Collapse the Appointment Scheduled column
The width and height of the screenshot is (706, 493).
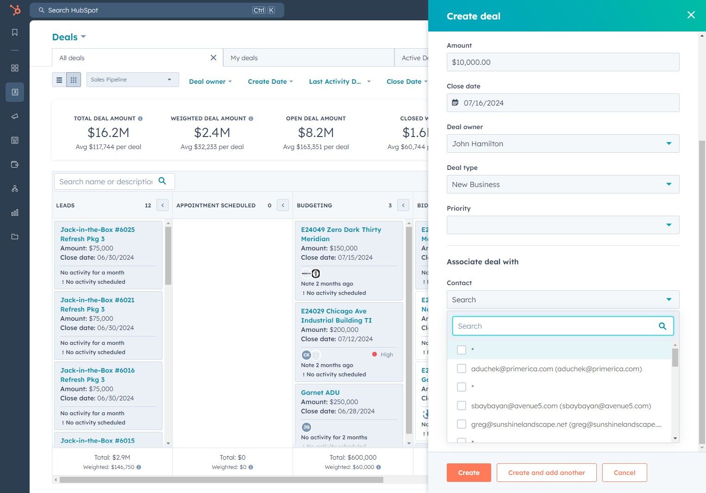click(283, 205)
